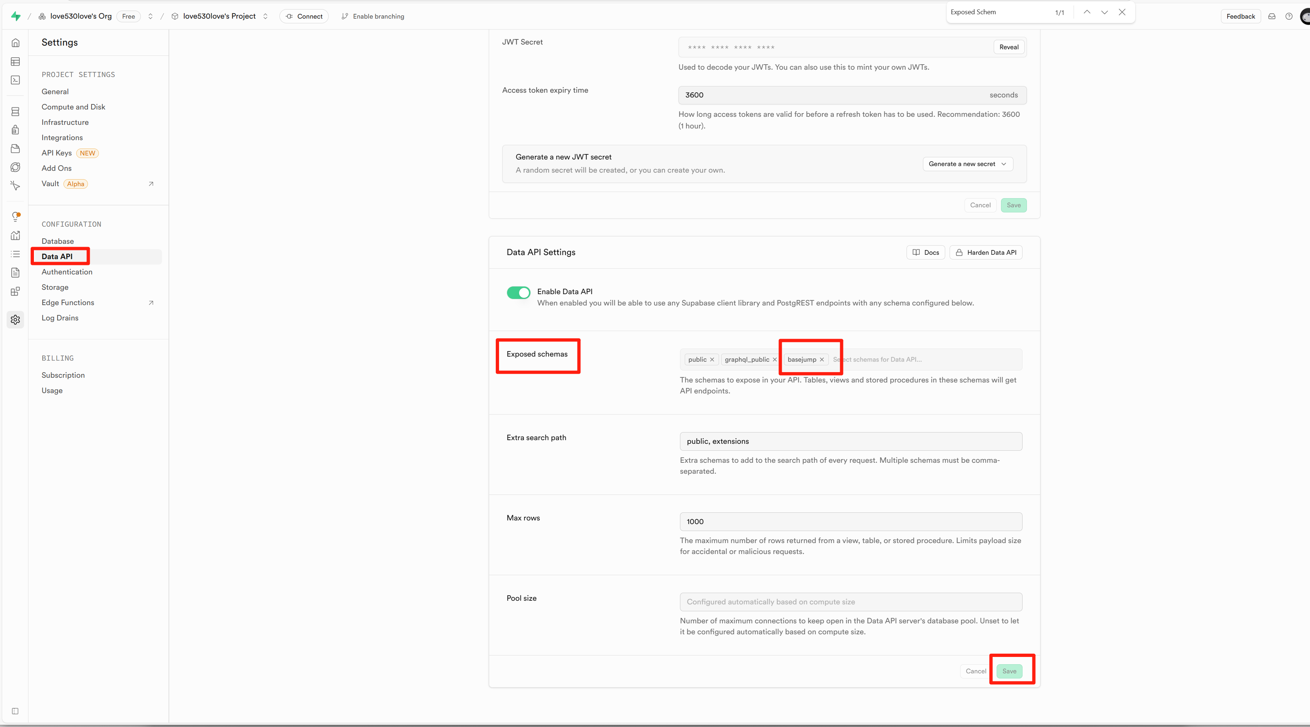Click the Harden Data API button

click(986, 252)
